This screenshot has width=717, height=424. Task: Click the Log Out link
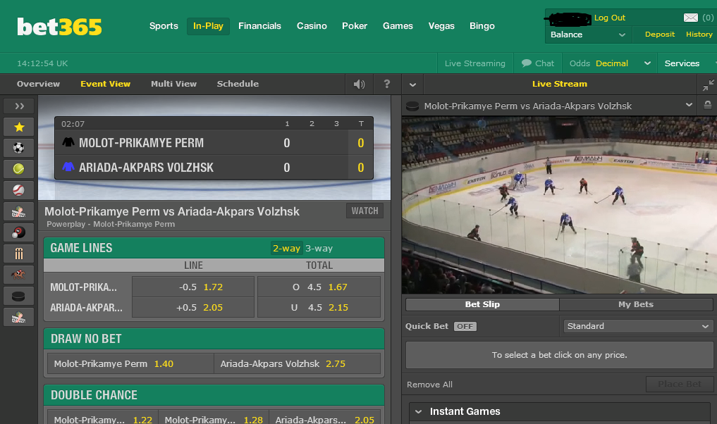point(610,18)
